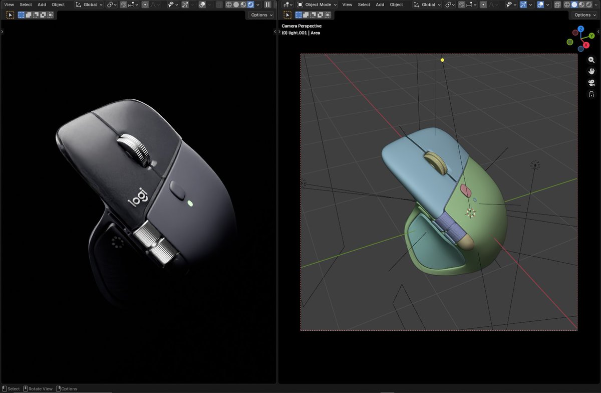
Task: Toggle X-ray in the right viewport
Action: (557, 5)
